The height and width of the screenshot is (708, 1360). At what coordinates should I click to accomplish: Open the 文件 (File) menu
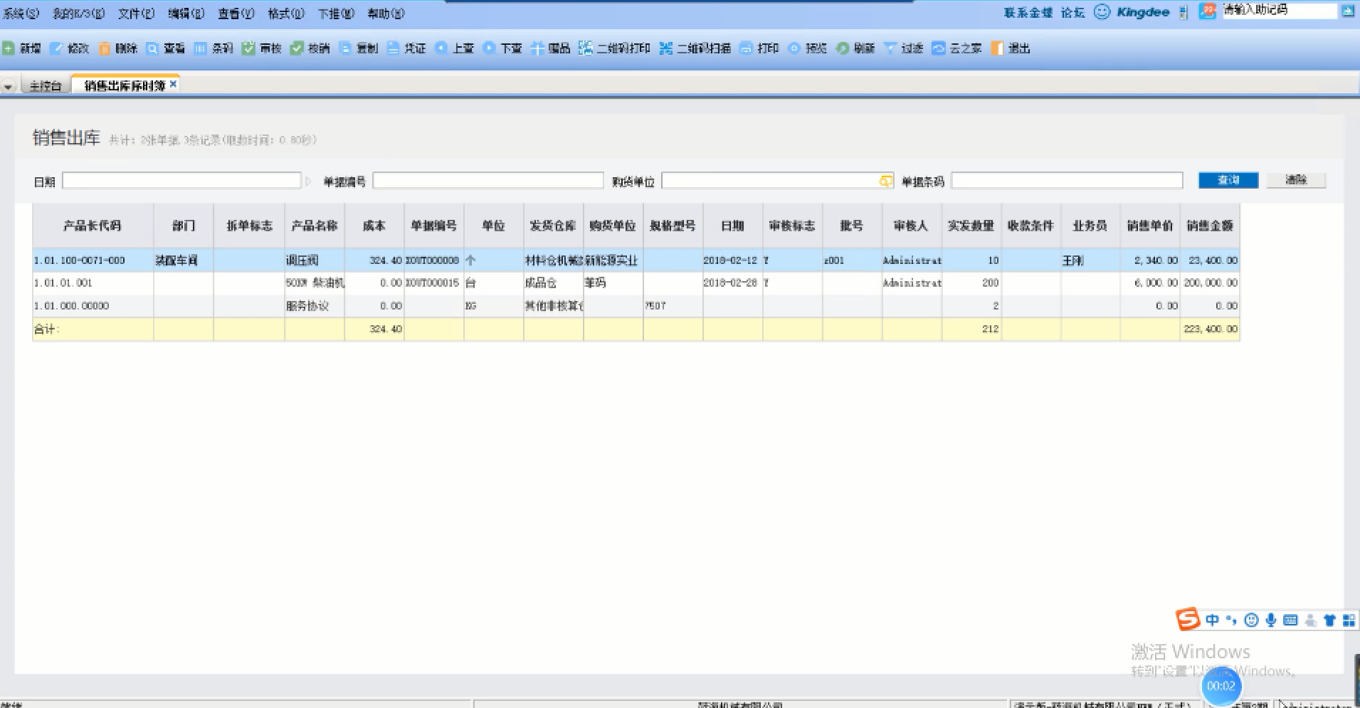[x=136, y=14]
